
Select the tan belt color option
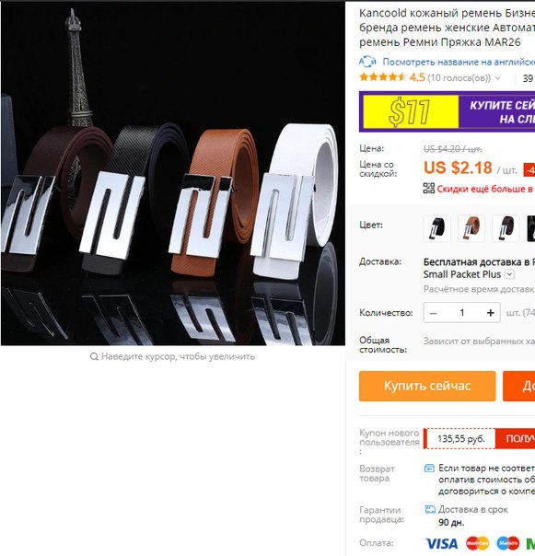pos(471,228)
